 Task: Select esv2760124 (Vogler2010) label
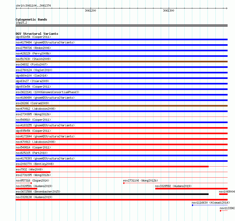[x=34, y=70]
